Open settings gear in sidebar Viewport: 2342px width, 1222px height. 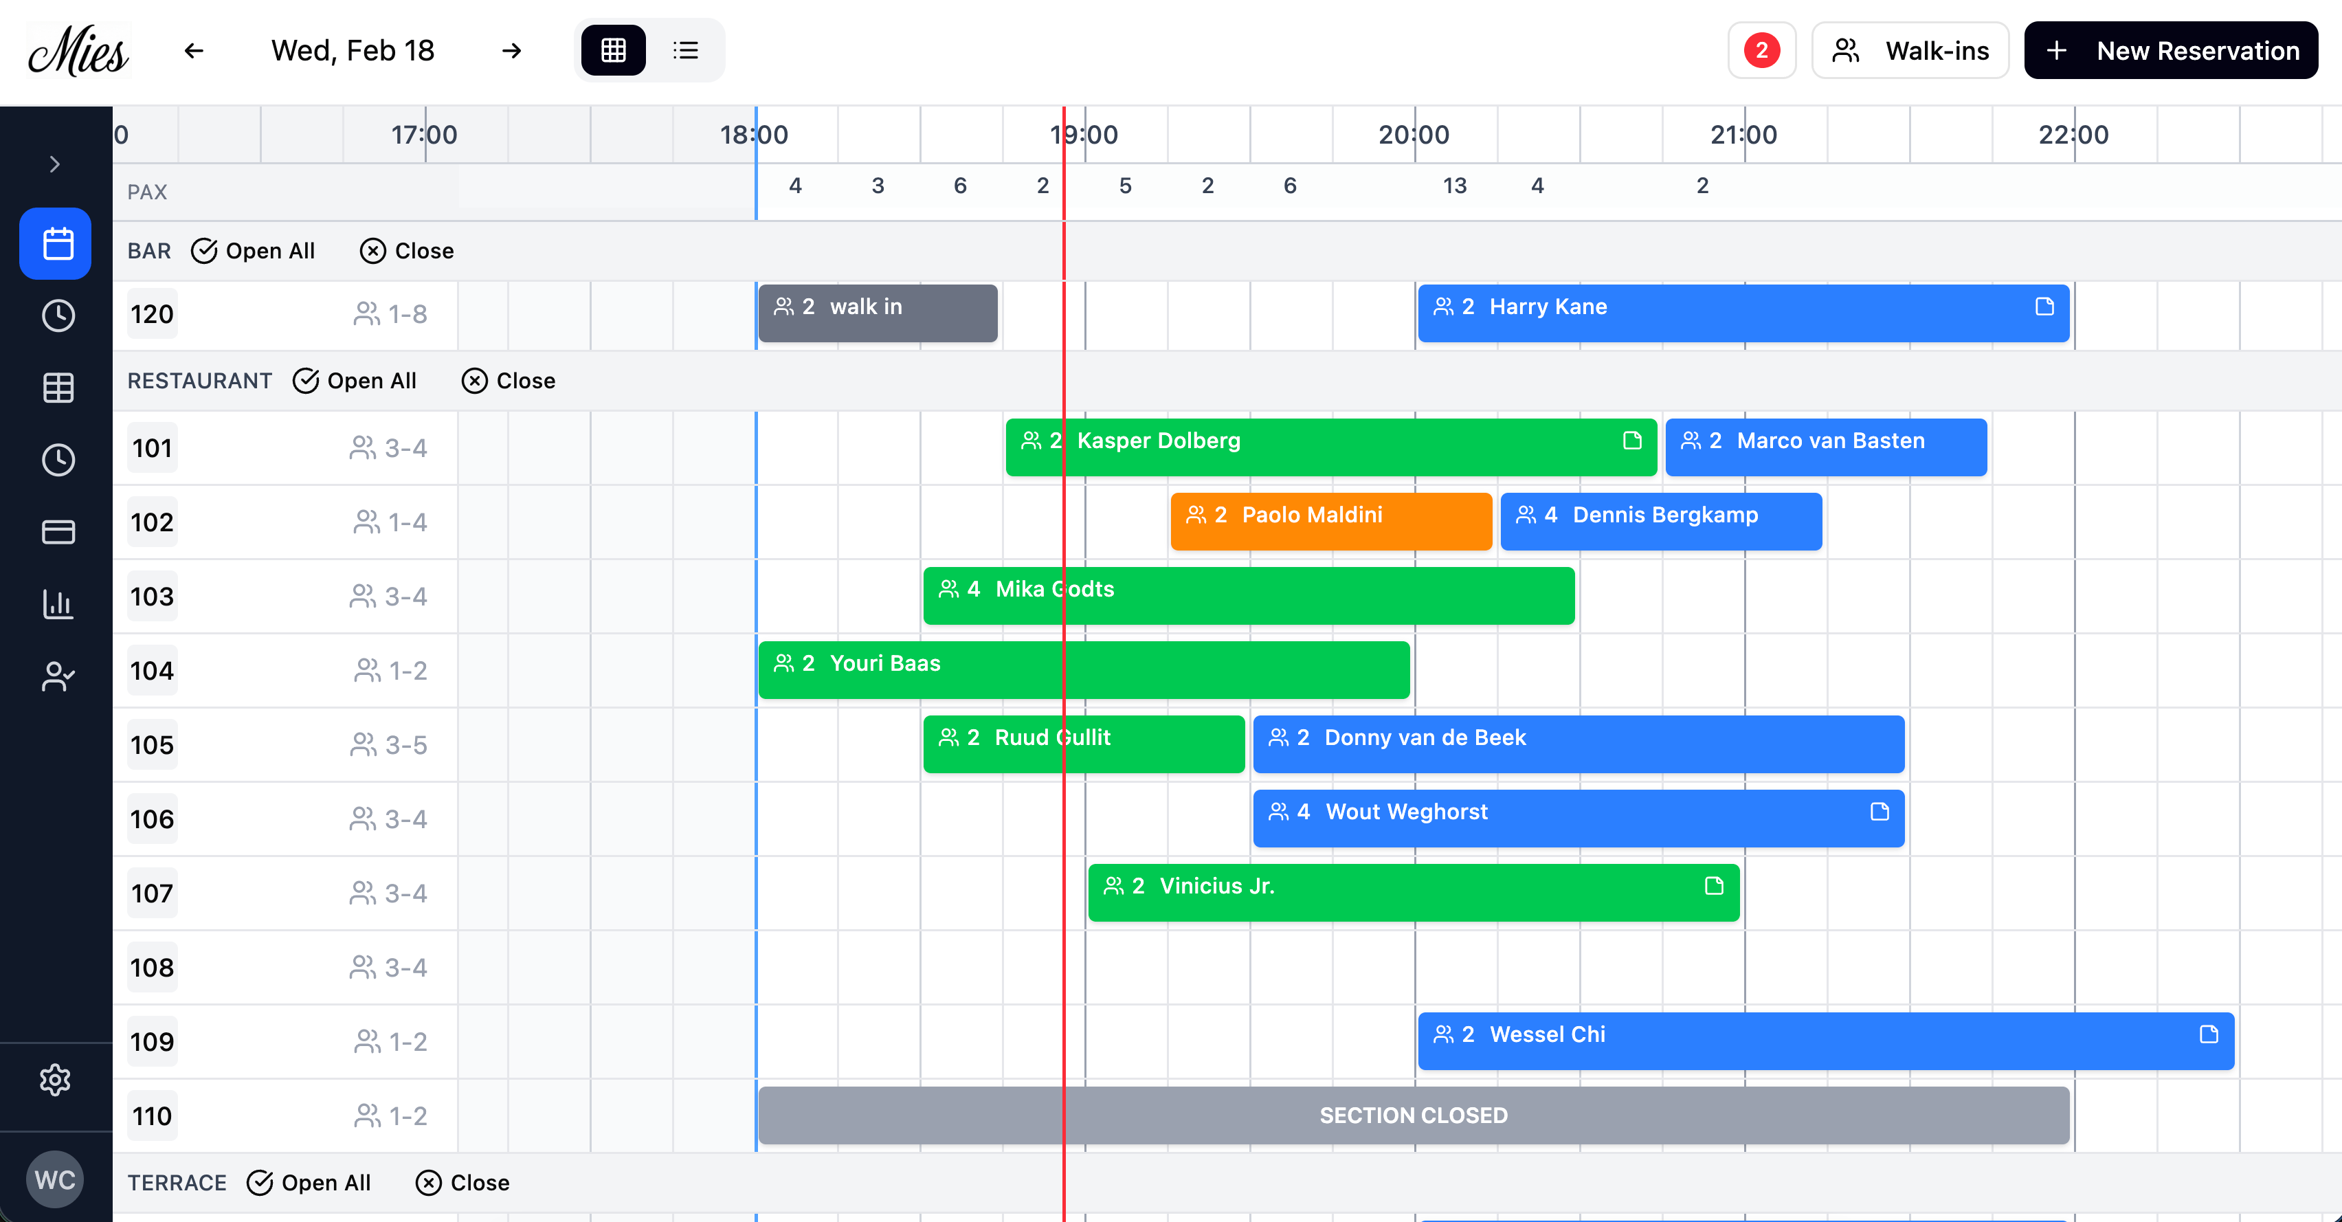(x=56, y=1080)
